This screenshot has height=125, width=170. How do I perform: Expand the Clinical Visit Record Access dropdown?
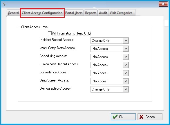point(109,65)
